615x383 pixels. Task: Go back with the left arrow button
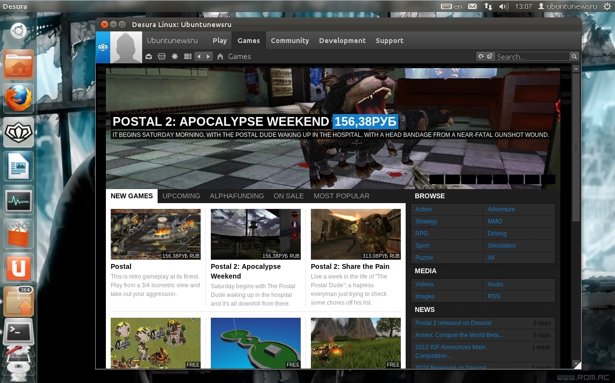pos(199,57)
